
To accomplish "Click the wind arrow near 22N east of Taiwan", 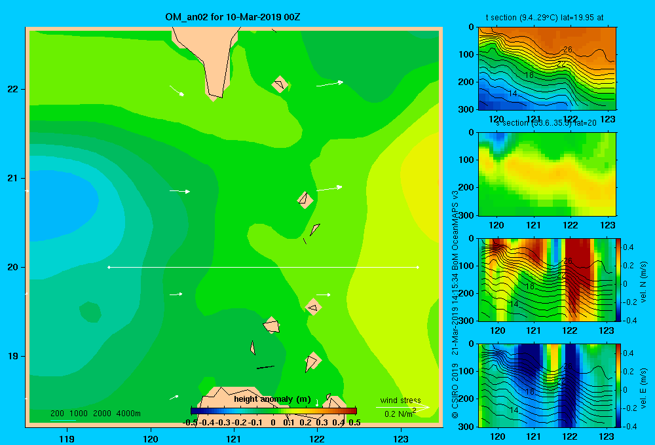I will pos(329,84).
